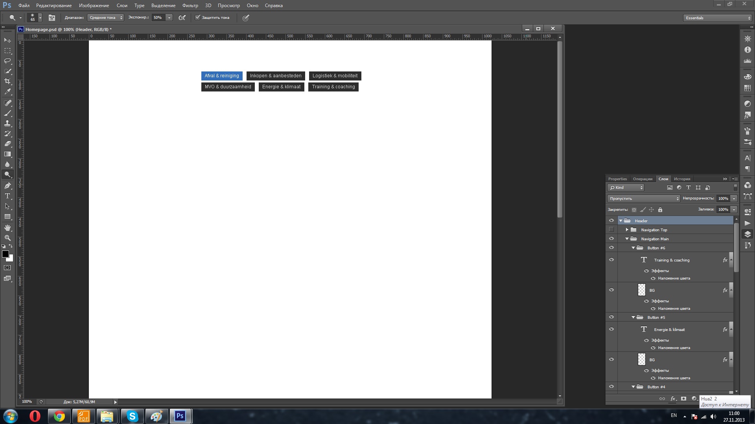Select the Pen tool

(7, 186)
